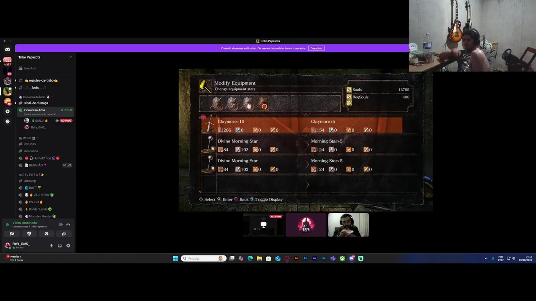Select the webcam participant tile
This screenshot has height=301, width=536.
(348, 225)
